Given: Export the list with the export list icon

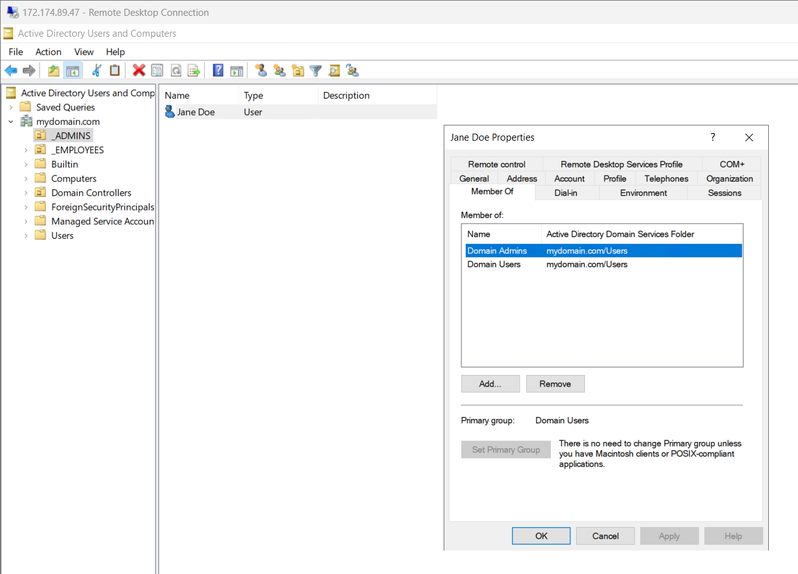Looking at the screenshot, I should [x=195, y=70].
